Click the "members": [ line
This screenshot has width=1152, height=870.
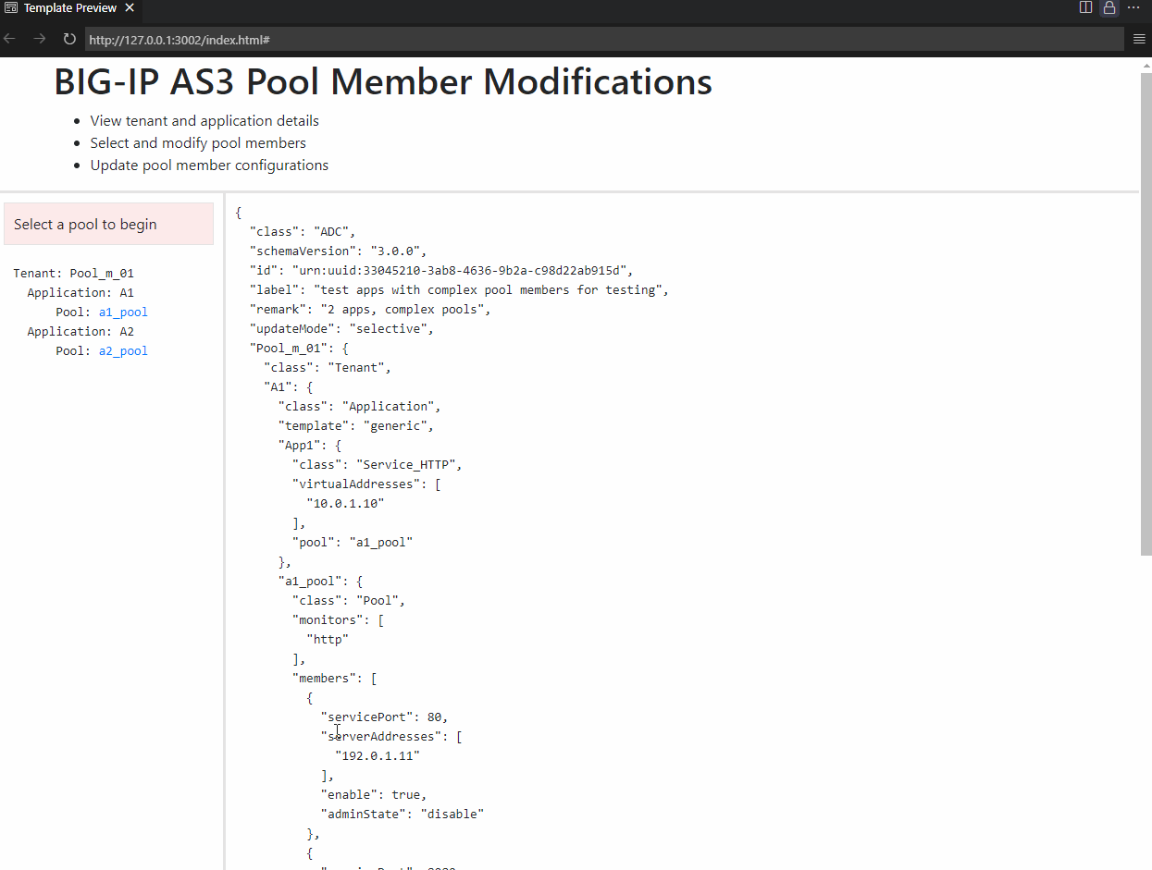335,679
